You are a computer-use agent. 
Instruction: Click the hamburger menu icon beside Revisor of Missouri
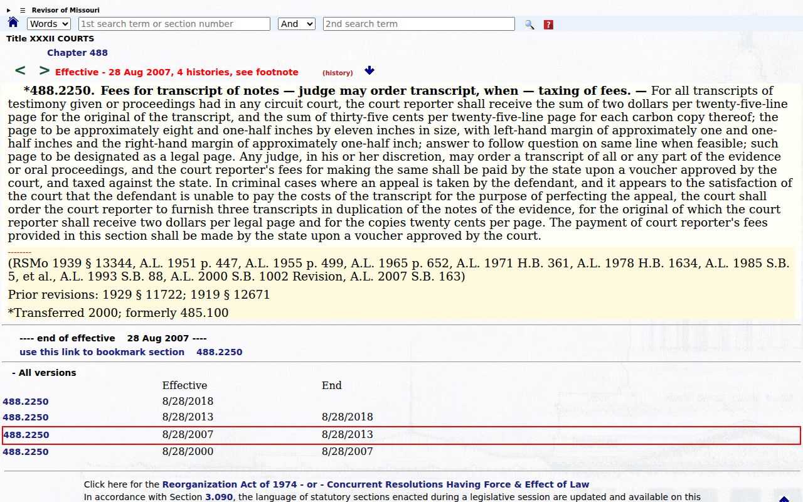point(23,10)
